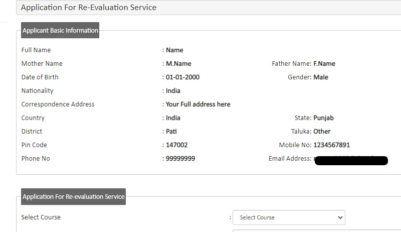401x232 pixels.
Task: Click the phone number 99999999
Action: point(180,159)
